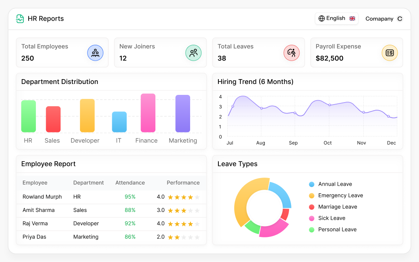
Task: Click the Payroll Expense value $82,500
Action: pos(329,58)
